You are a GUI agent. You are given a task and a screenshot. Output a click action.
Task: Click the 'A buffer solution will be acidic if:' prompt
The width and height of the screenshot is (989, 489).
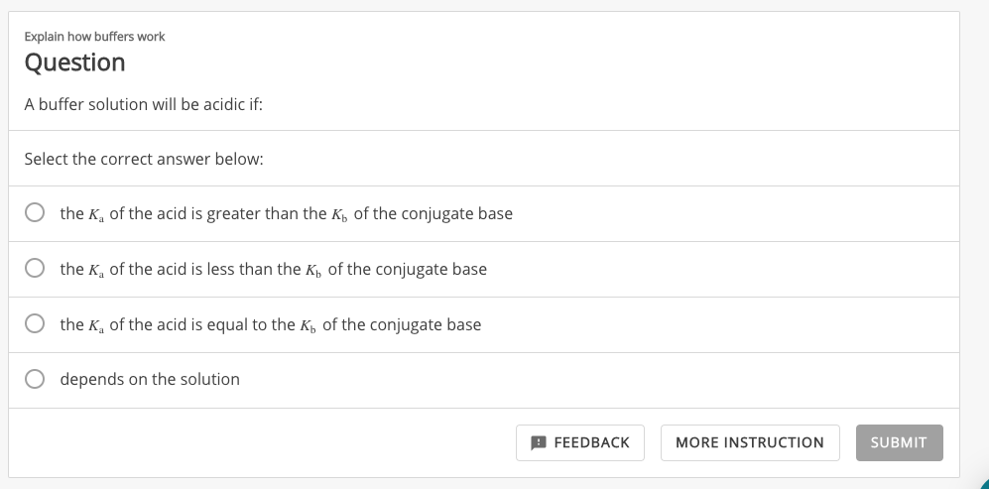point(143,104)
